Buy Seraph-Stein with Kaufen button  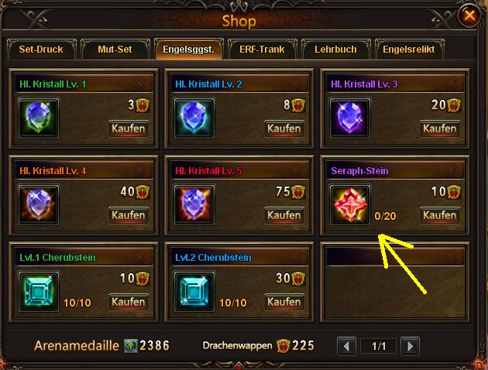[439, 215]
